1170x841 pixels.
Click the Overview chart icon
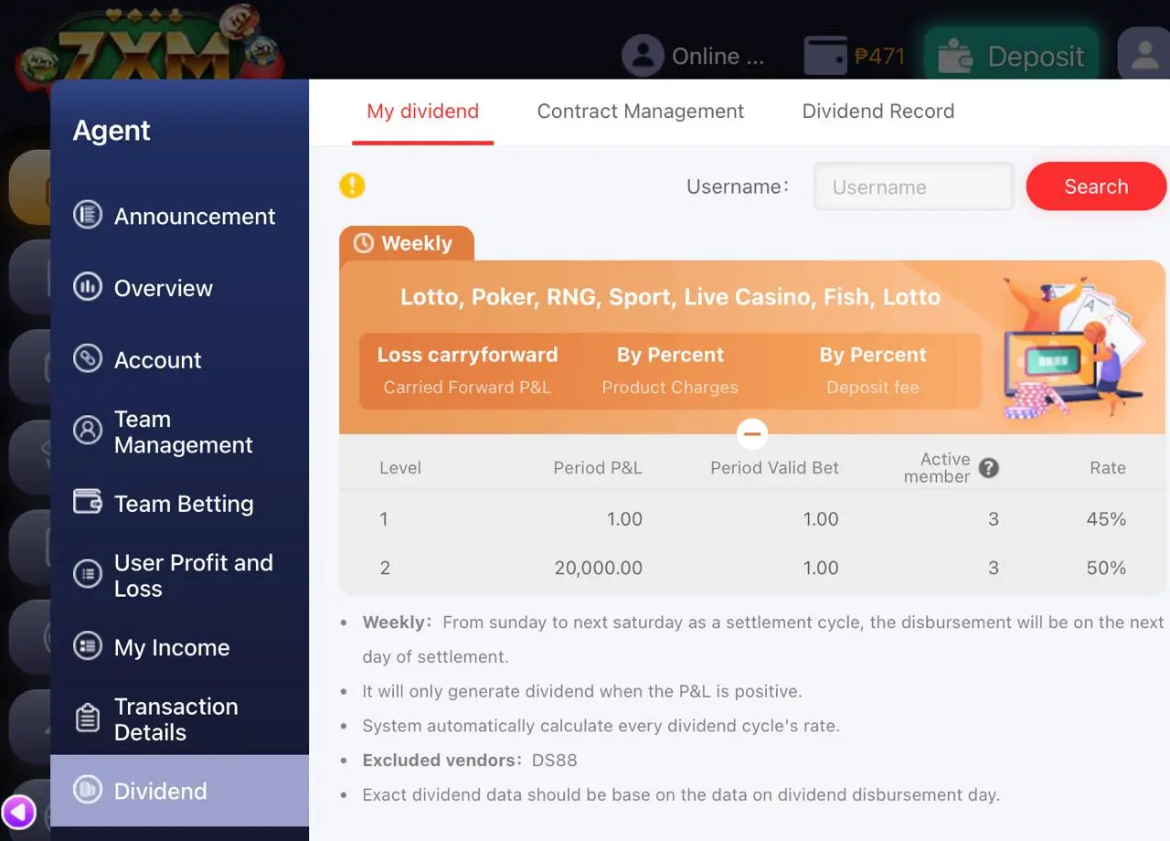point(88,287)
